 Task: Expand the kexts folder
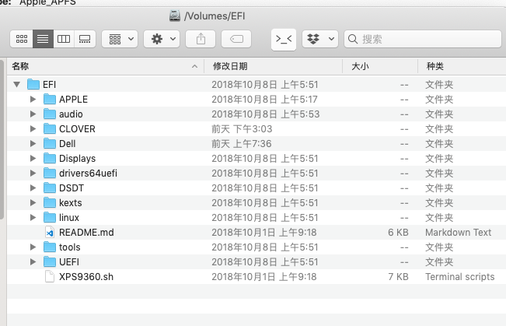click(33, 203)
